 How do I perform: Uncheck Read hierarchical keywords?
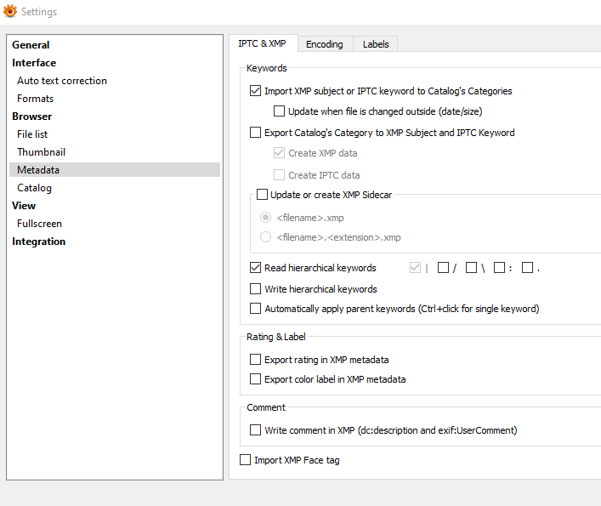(256, 268)
